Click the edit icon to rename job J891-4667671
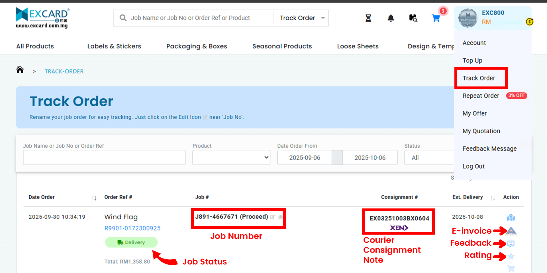547x273 pixels. tap(273, 217)
